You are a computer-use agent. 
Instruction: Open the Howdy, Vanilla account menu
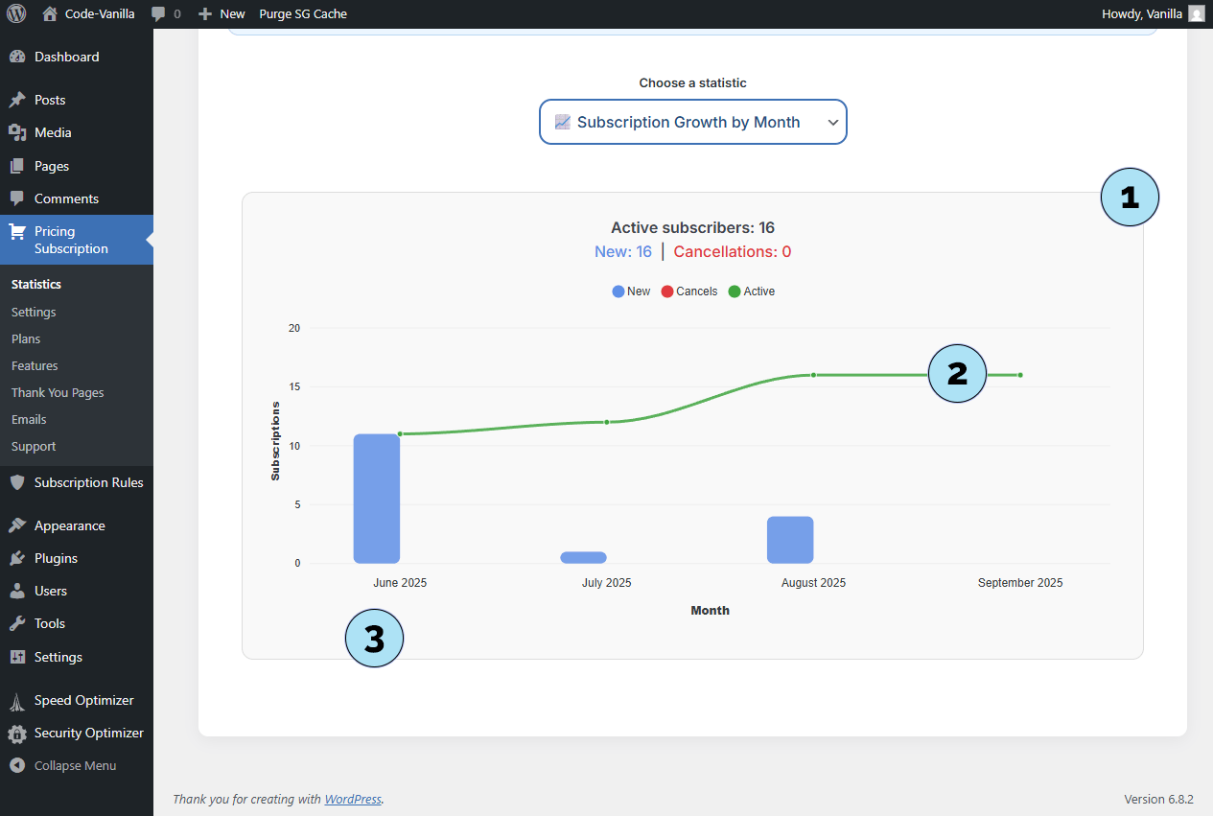[x=1154, y=13]
